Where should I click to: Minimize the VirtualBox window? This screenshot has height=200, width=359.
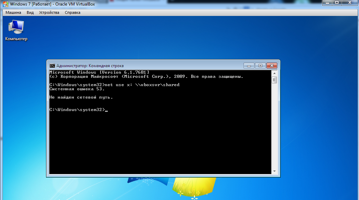[327, 3]
